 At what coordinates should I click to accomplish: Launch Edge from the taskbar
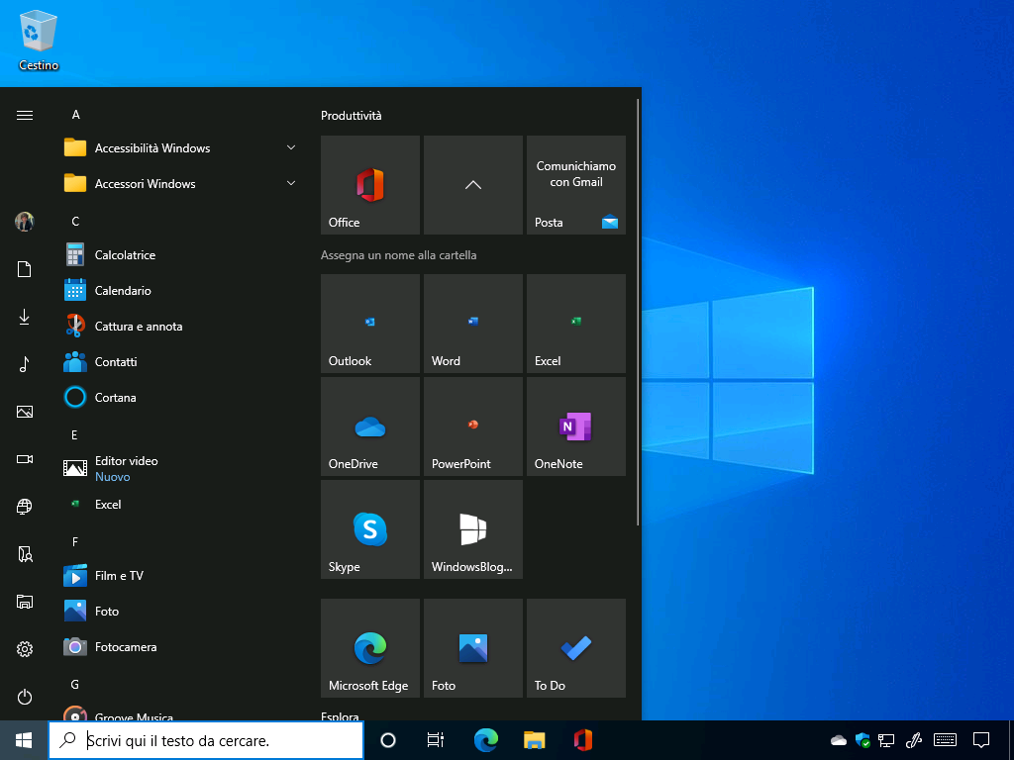point(485,740)
